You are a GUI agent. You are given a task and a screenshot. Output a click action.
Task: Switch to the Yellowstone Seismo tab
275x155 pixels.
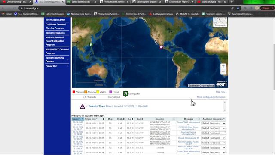pyautogui.click(x=114, y=2)
